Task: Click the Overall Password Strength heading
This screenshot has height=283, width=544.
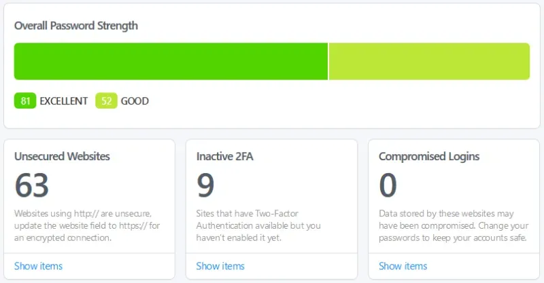Action: pos(76,26)
